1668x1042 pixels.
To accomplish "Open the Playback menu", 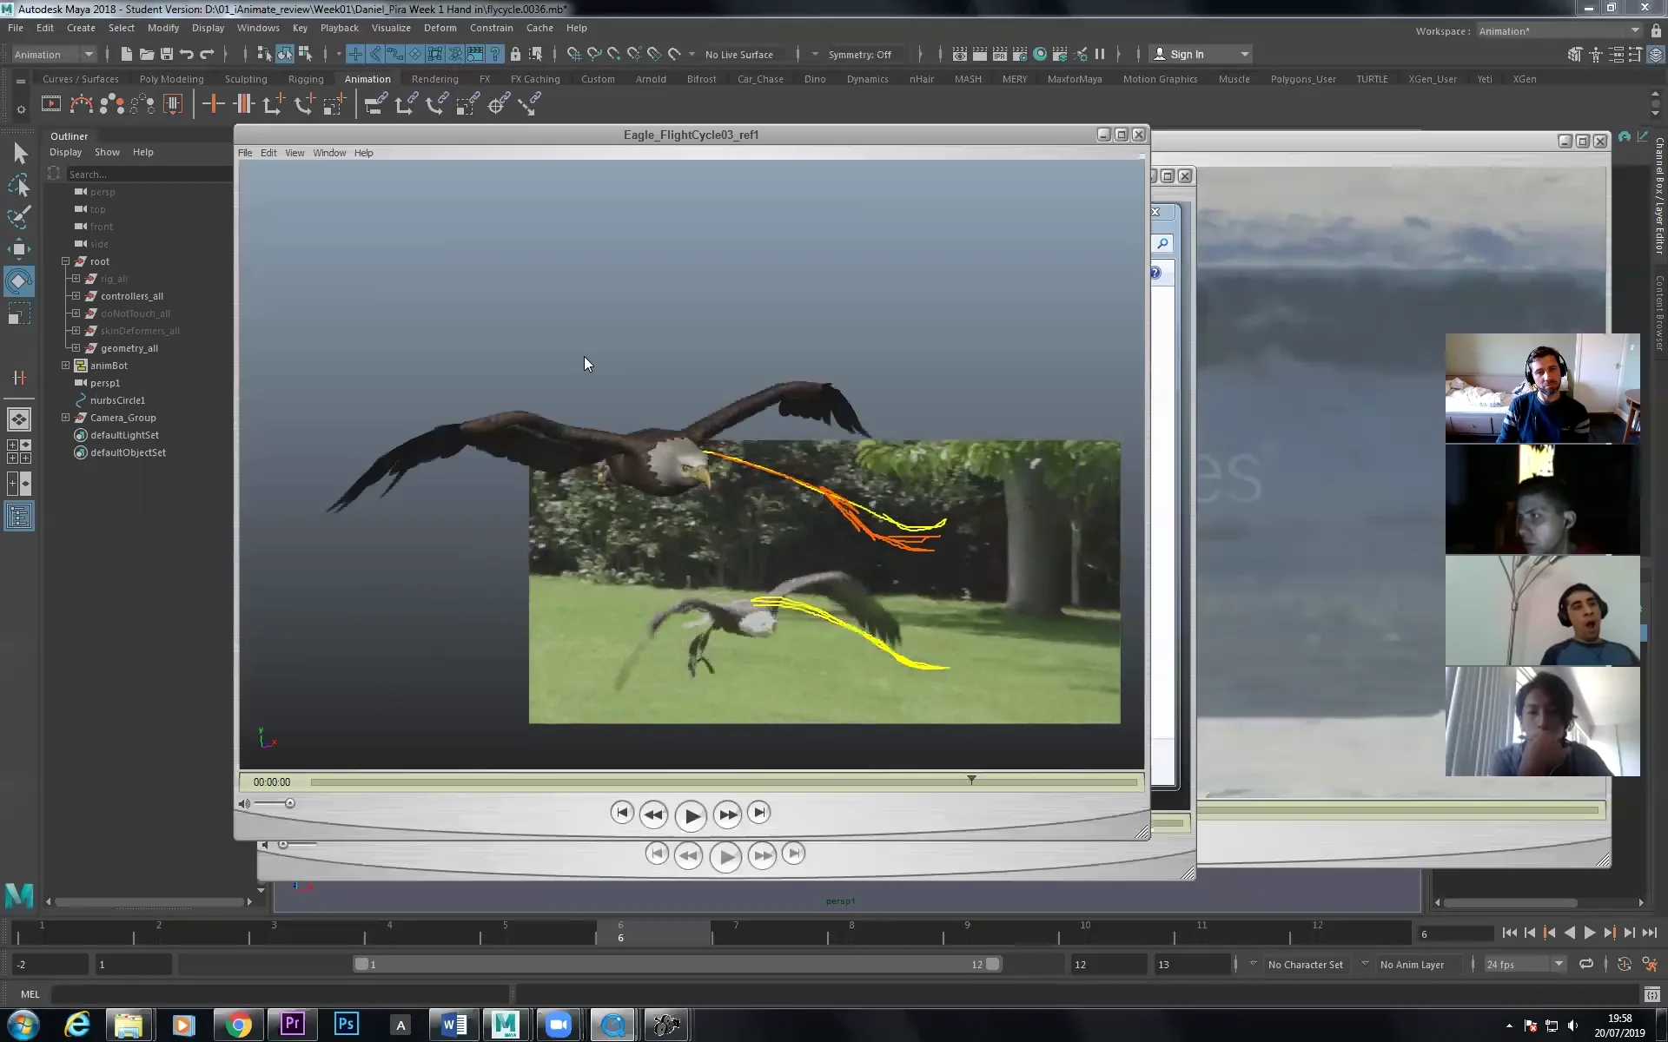I will pyautogui.click(x=339, y=27).
